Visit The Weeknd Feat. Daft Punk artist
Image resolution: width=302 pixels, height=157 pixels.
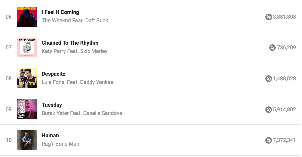tap(75, 21)
